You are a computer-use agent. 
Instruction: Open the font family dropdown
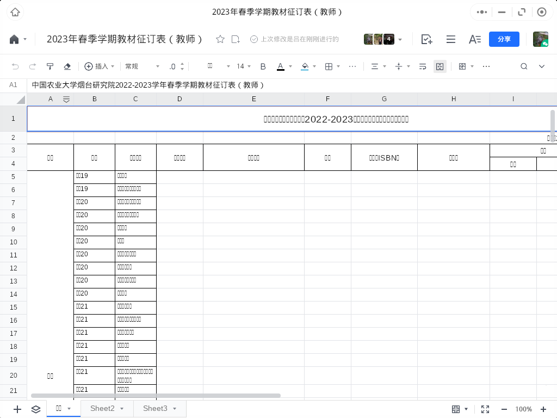click(219, 66)
